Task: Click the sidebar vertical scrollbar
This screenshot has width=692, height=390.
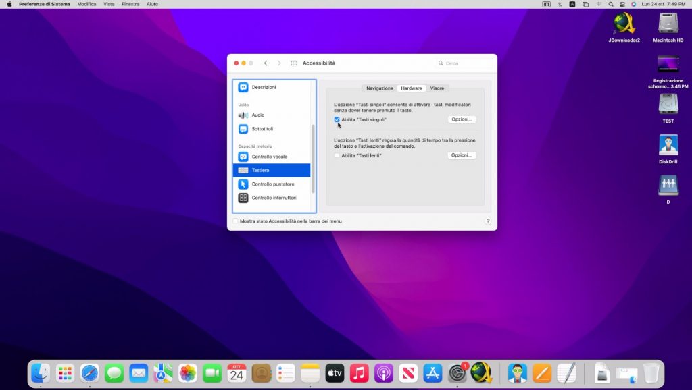Action: click(x=312, y=159)
